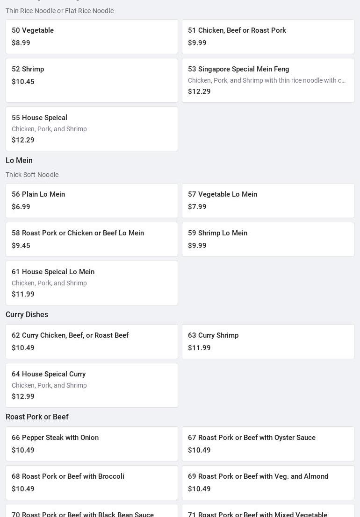The width and height of the screenshot is (360, 517).
Task: Choose 57 Vegetable Lo Mein
Action: [x=268, y=200]
